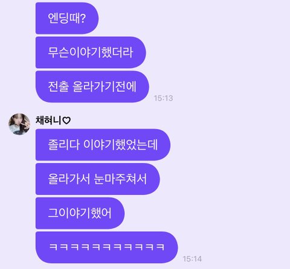Click the '그이야기했어' message bubble
This screenshot has height=269, width=290.
point(80,213)
